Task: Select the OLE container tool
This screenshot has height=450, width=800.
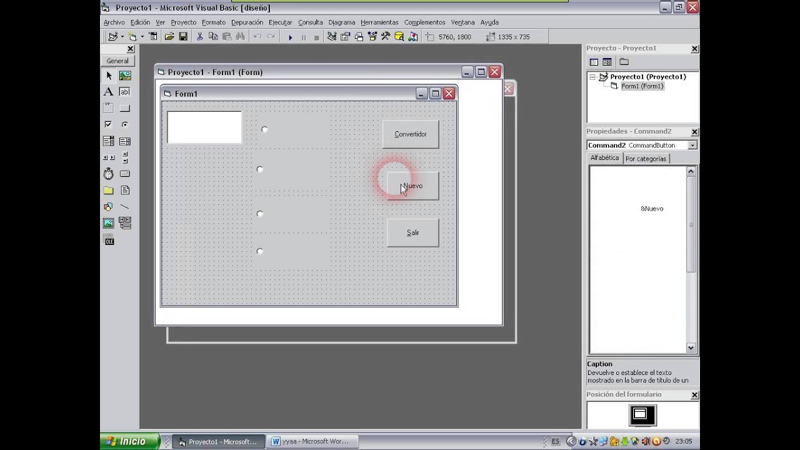Action: (109, 240)
